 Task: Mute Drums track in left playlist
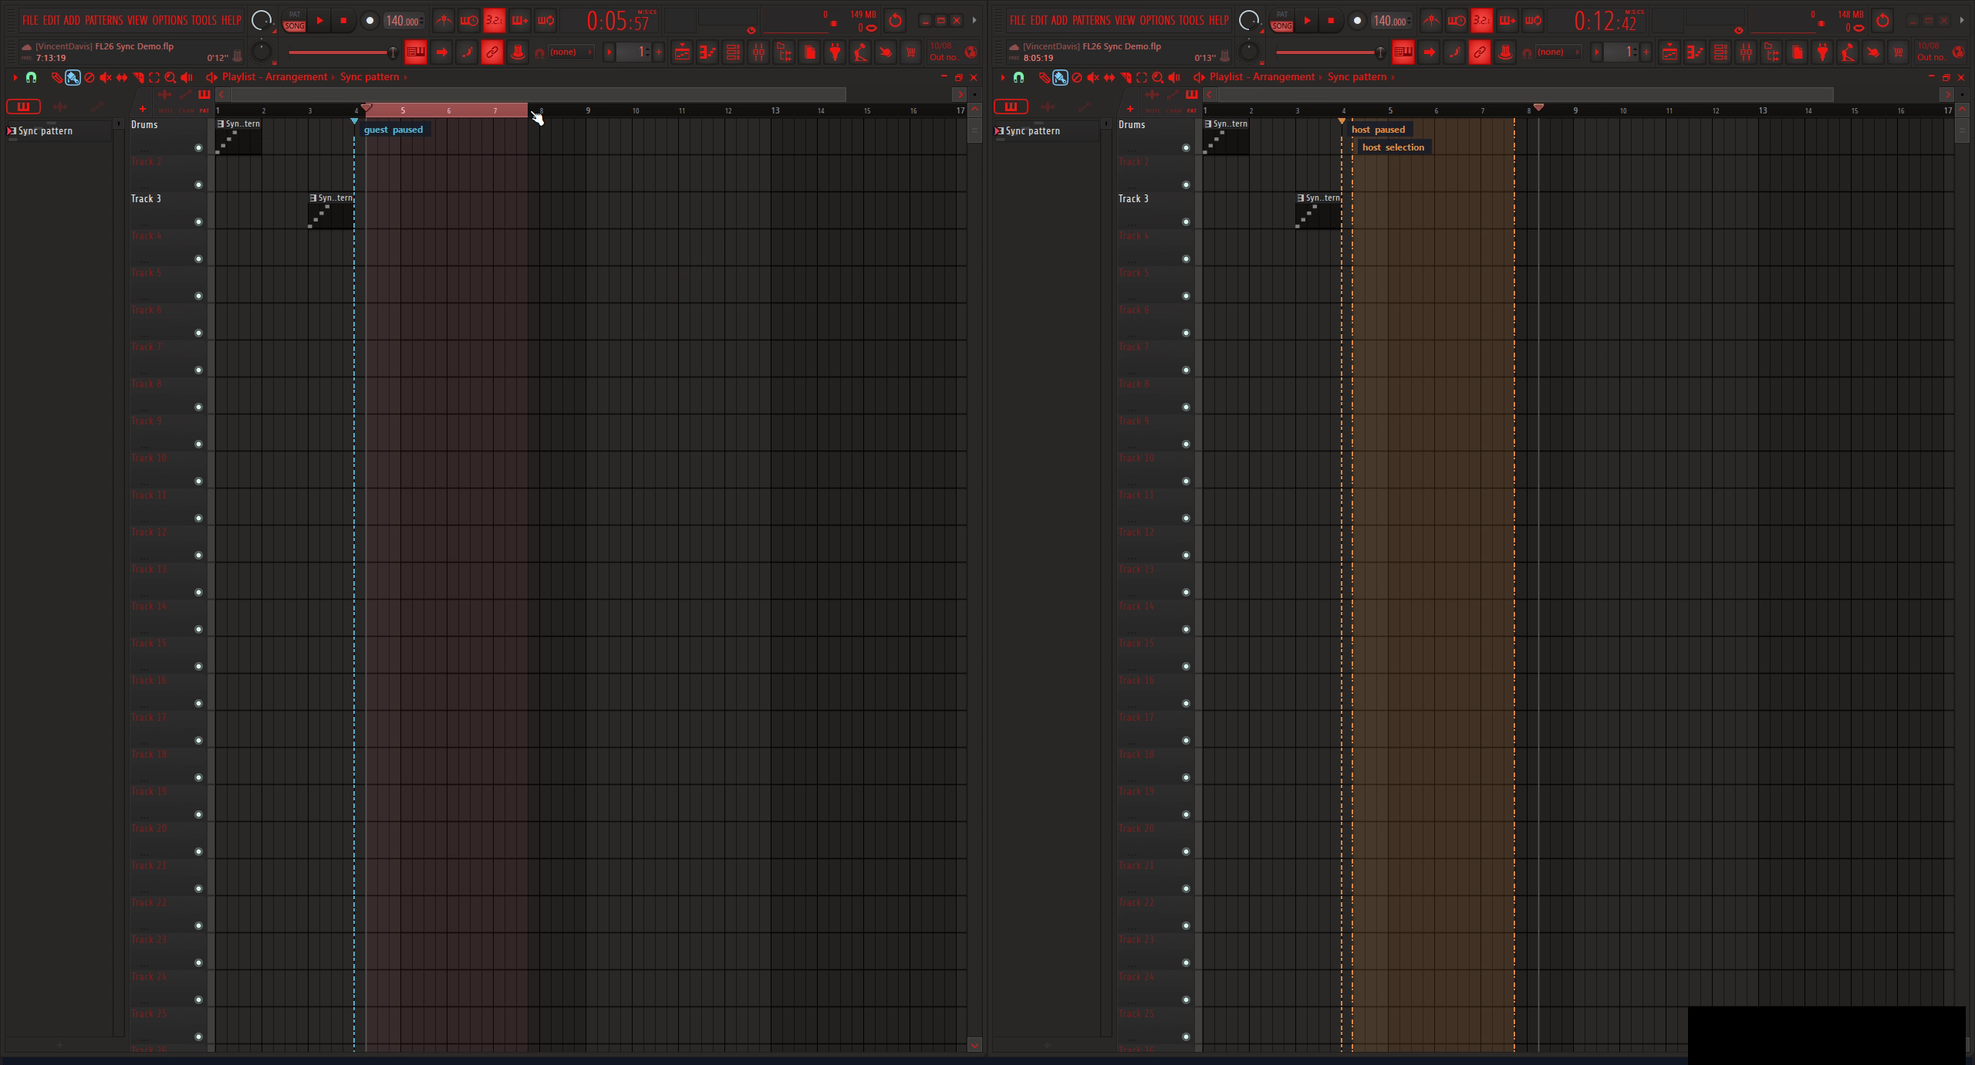198,147
